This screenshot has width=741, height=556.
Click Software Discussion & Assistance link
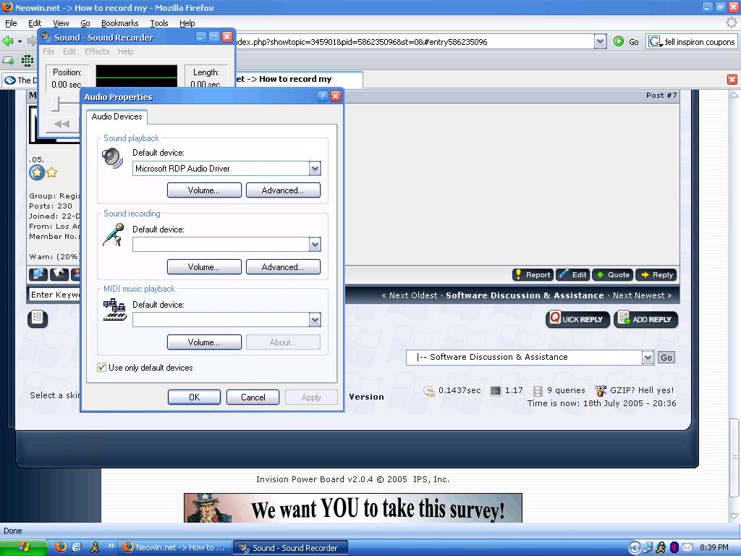click(x=525, y=295)
